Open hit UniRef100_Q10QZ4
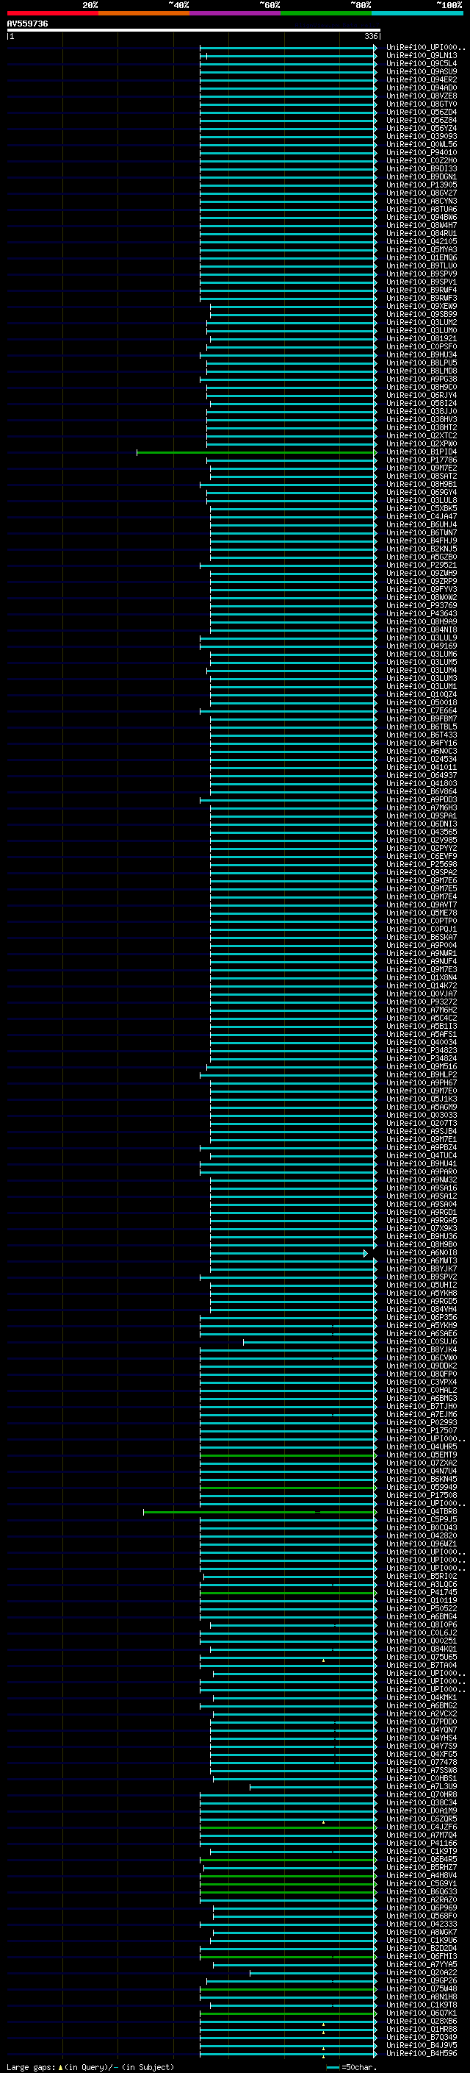 coord(421,694)
